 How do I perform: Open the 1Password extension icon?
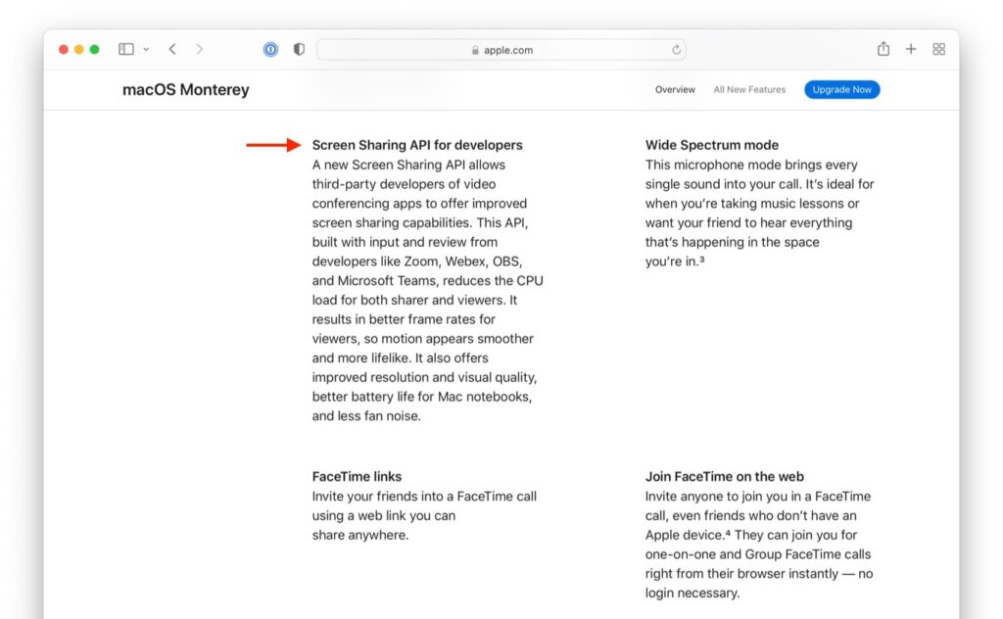[x=270, y=49]
